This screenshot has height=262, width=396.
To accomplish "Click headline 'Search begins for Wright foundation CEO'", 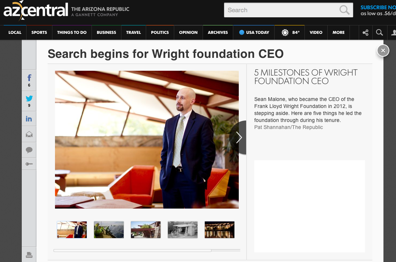I will pos(166,54).
